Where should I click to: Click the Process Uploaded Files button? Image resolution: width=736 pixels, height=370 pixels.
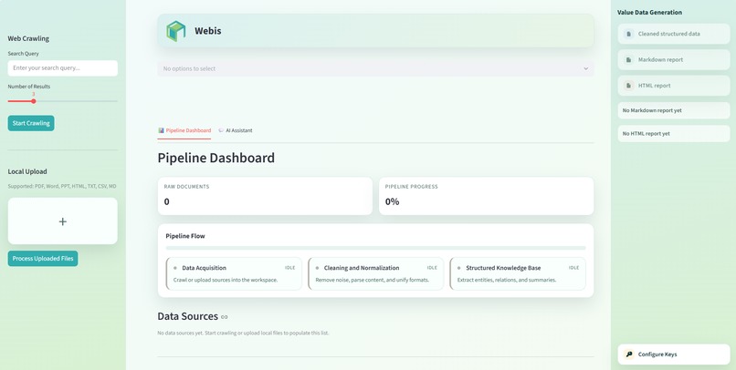tap(43, 259)
